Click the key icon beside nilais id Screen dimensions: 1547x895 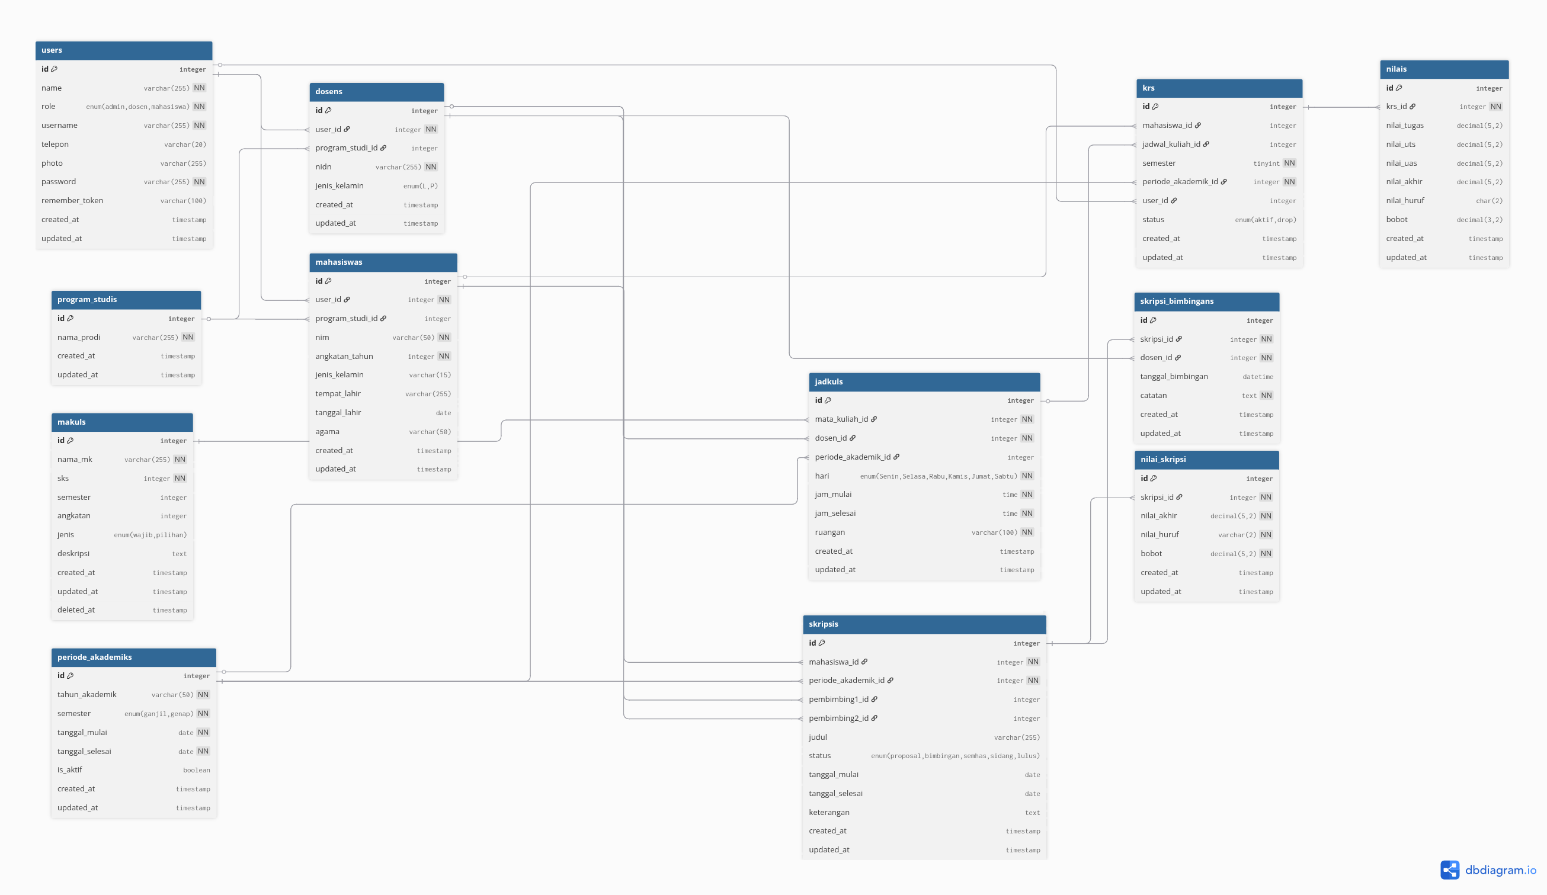point(1399,88)
